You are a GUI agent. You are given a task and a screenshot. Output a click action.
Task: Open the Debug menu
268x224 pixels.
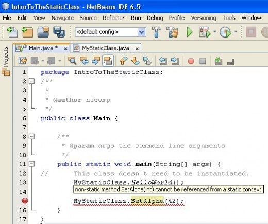(155, 18)
